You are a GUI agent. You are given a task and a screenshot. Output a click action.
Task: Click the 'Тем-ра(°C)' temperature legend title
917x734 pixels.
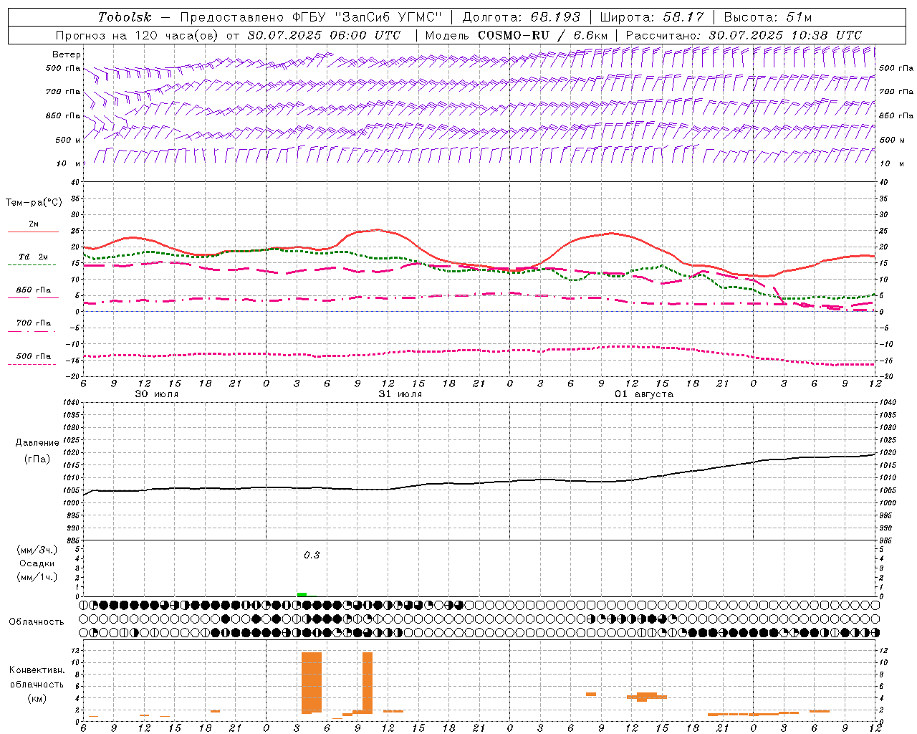34,203
